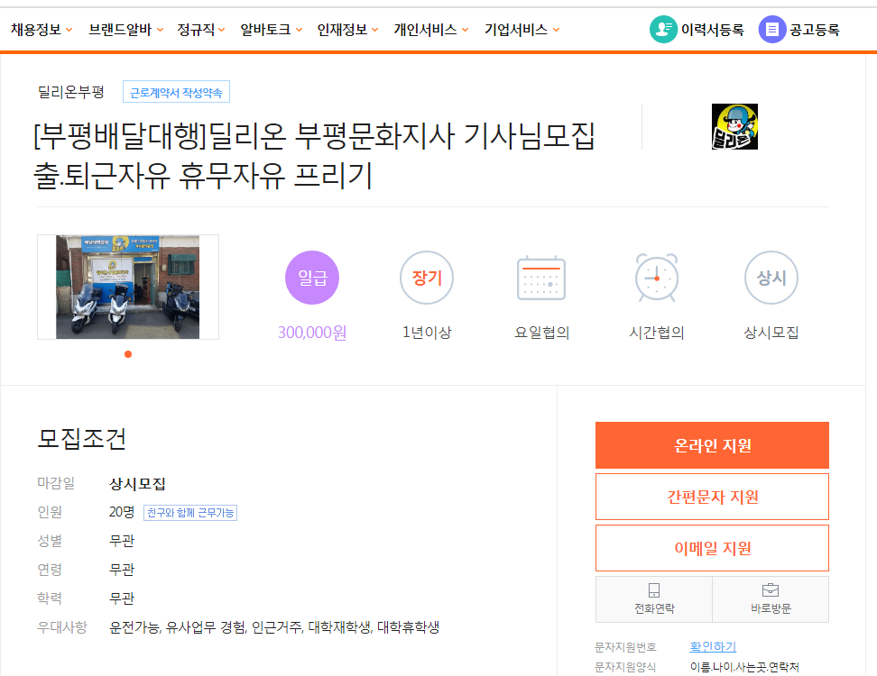Click the calendar icon above 요일협의

point(541,278)
